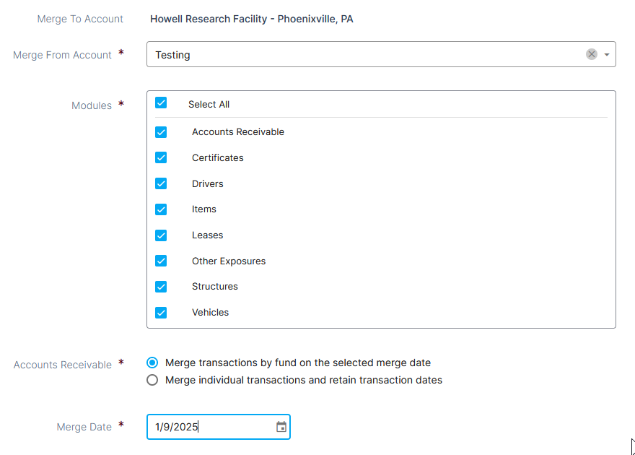Viewport: 635px width, 455px height.
Task: Expand the Merge From Account dropdown arrow
Action: coord(607,54)
